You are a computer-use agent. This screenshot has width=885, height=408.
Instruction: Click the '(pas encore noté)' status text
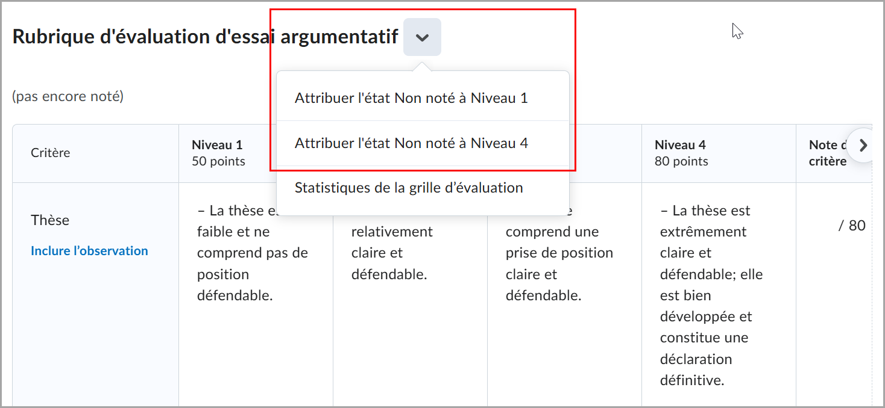[66, 96]
